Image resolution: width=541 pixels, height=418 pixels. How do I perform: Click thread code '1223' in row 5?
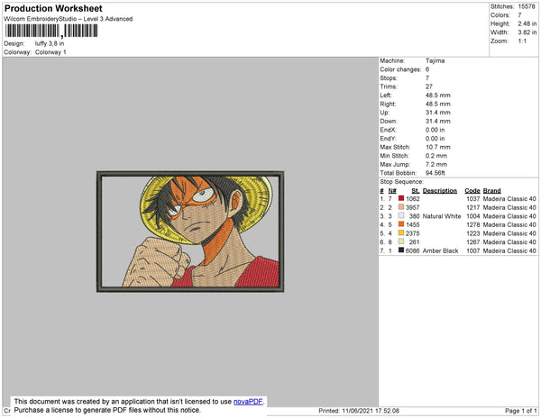[x=473, y=233]
